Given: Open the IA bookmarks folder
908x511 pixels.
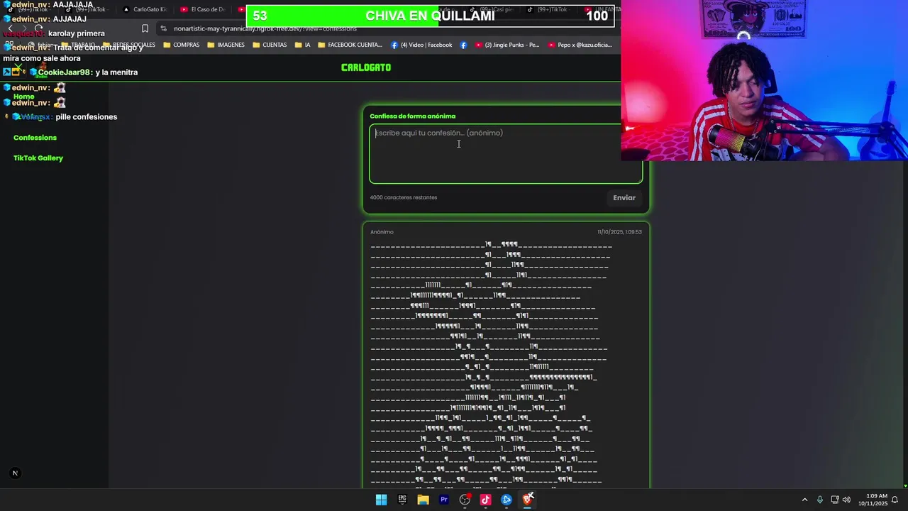Looking at the screenshot, I should [303, 45].
